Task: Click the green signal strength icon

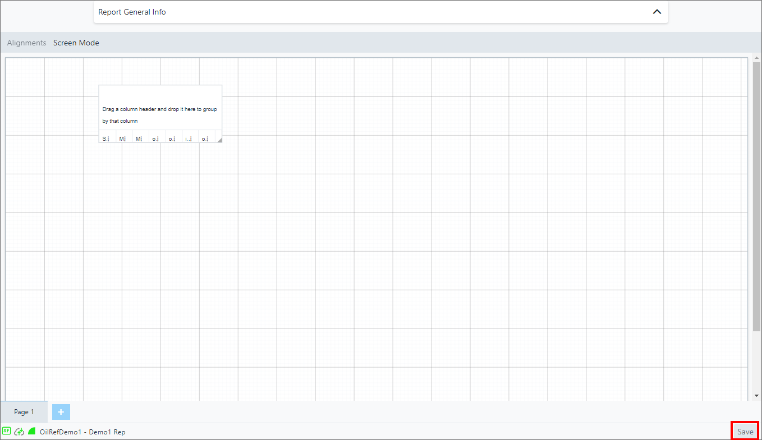Action: [32, 432]
